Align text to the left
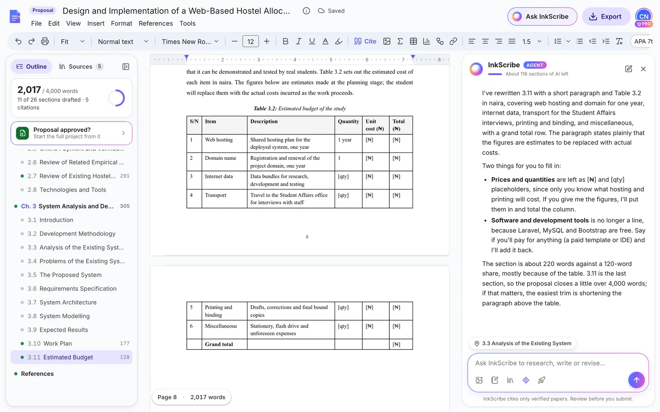Image resolution: width=660 pixels, height=412 pixels. [472, 41]
